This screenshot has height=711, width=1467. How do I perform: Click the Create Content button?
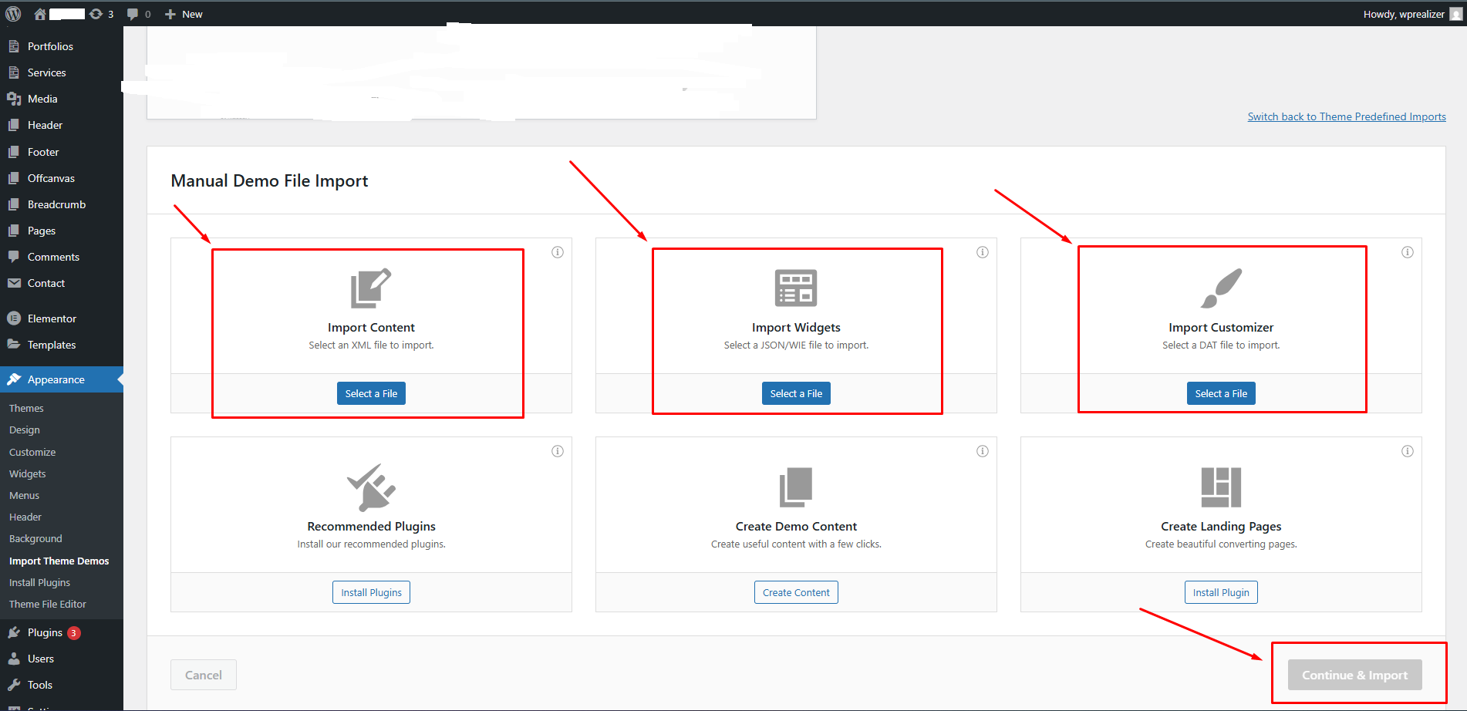(x=796, y=592)
